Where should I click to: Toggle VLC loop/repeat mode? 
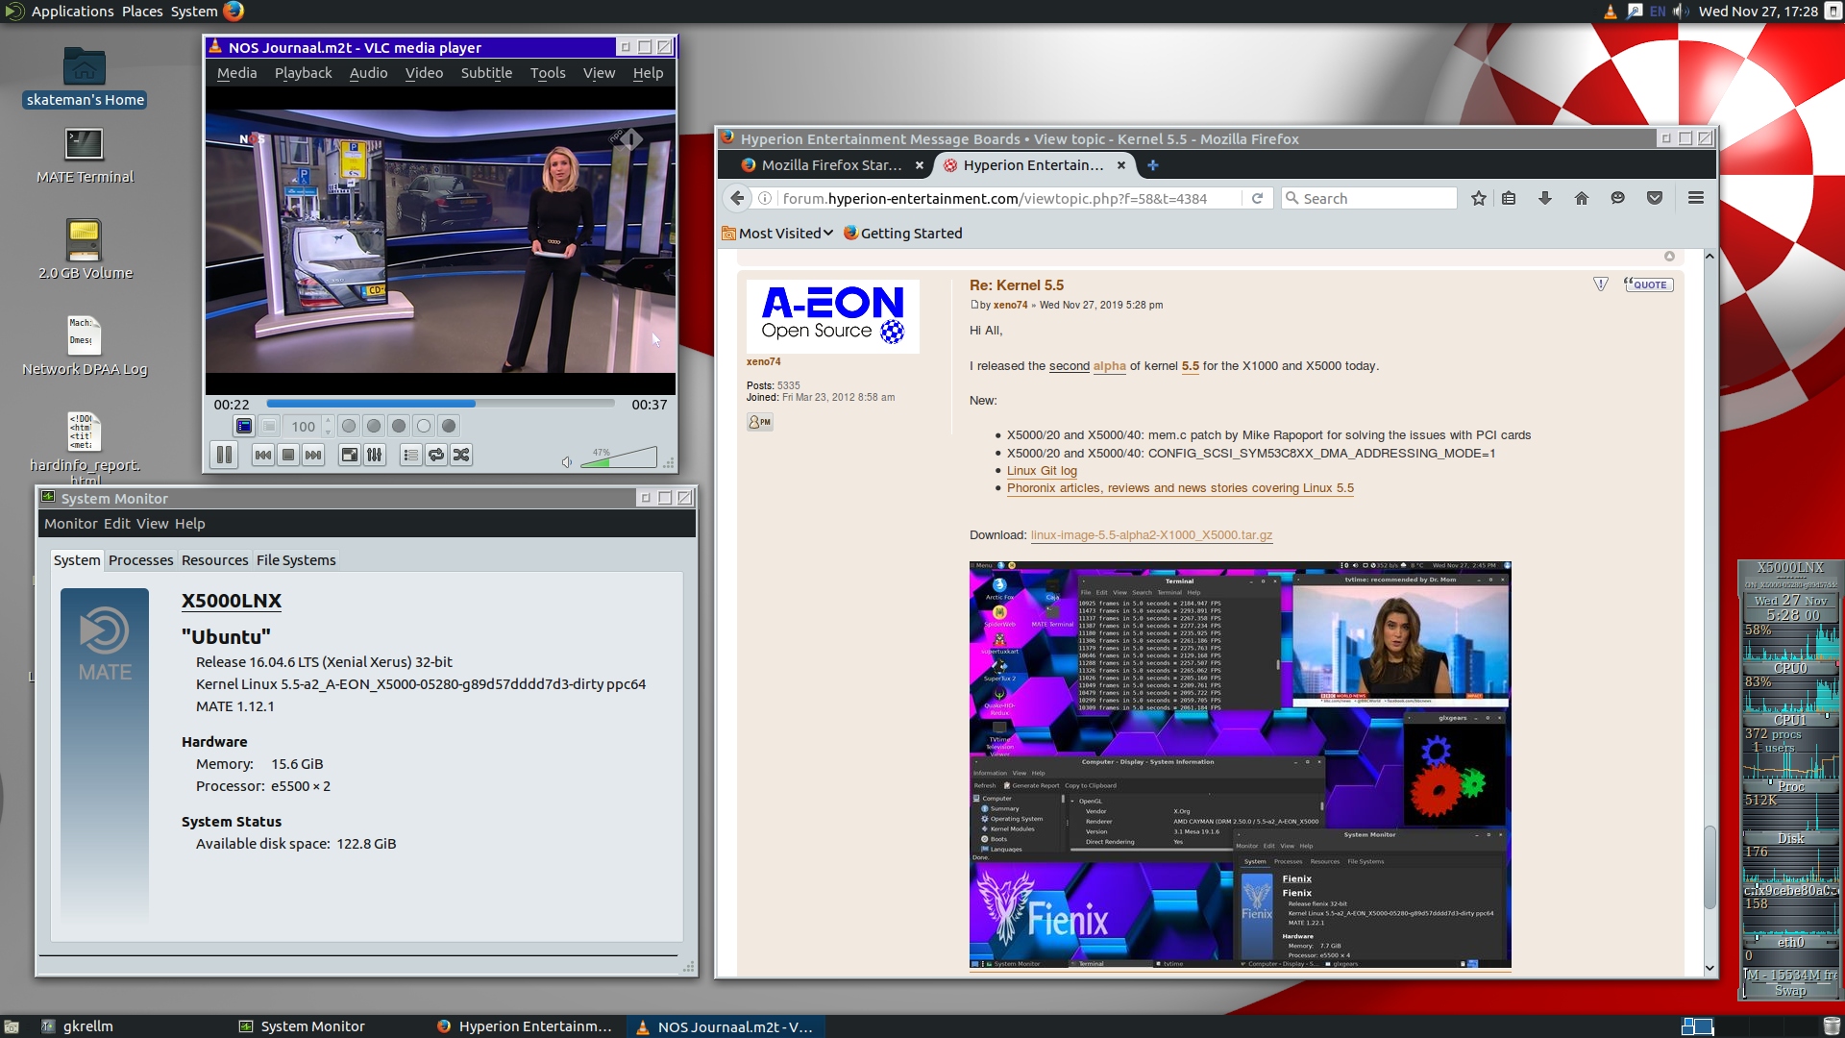[x=436, y=455]
